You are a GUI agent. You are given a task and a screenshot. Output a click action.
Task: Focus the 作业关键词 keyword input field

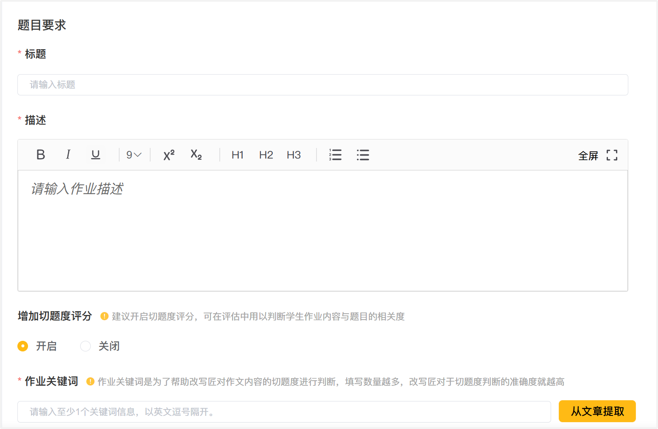[x=284, y=412]
